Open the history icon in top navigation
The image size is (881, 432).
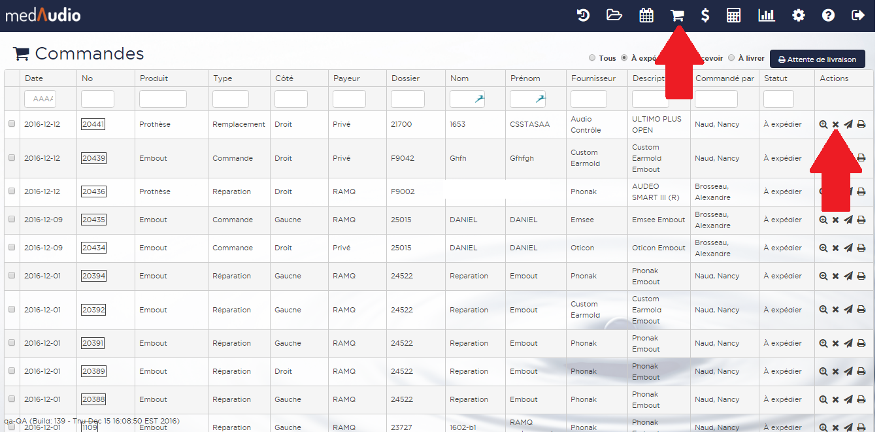(x=583, y=15)
